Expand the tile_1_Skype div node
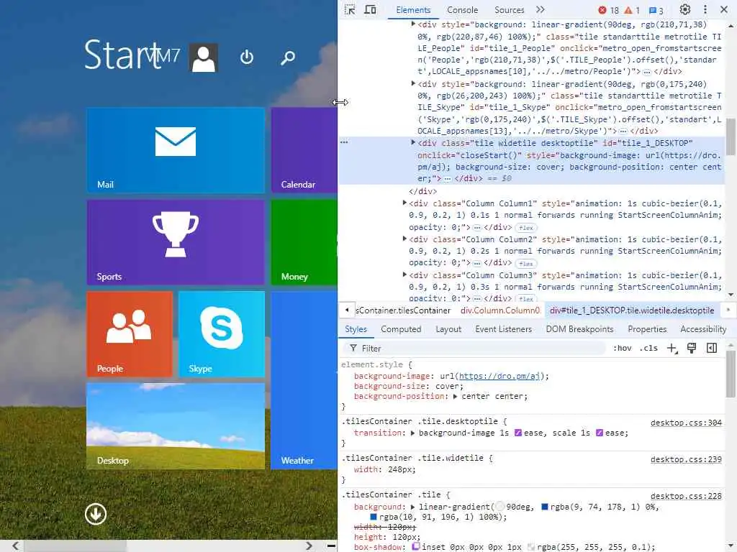The height and width of the screenshot is (552, 737). [x=413, y=83]
